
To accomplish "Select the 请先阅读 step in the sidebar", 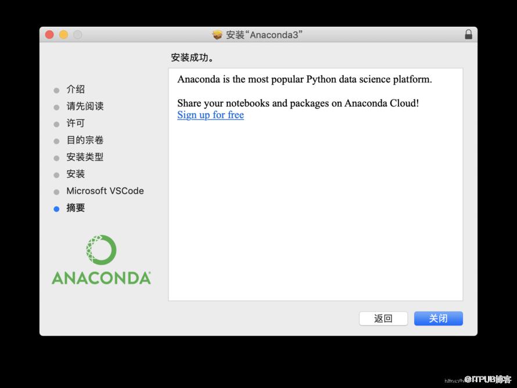I will 85,106.
